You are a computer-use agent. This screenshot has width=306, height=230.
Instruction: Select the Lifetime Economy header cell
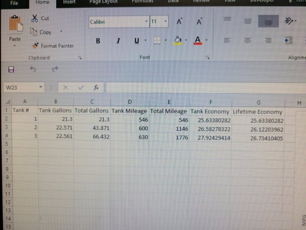click(257, 112)
